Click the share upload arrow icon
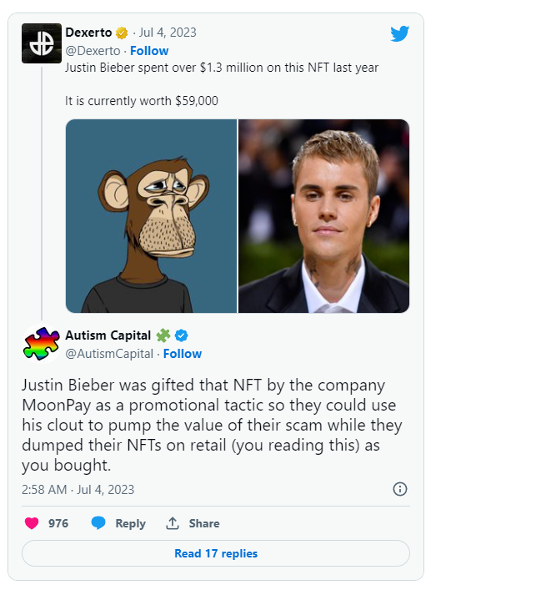546x600 pixels. tap(173, 523)
